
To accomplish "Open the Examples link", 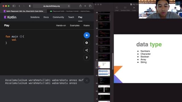I will coord(75,25).
